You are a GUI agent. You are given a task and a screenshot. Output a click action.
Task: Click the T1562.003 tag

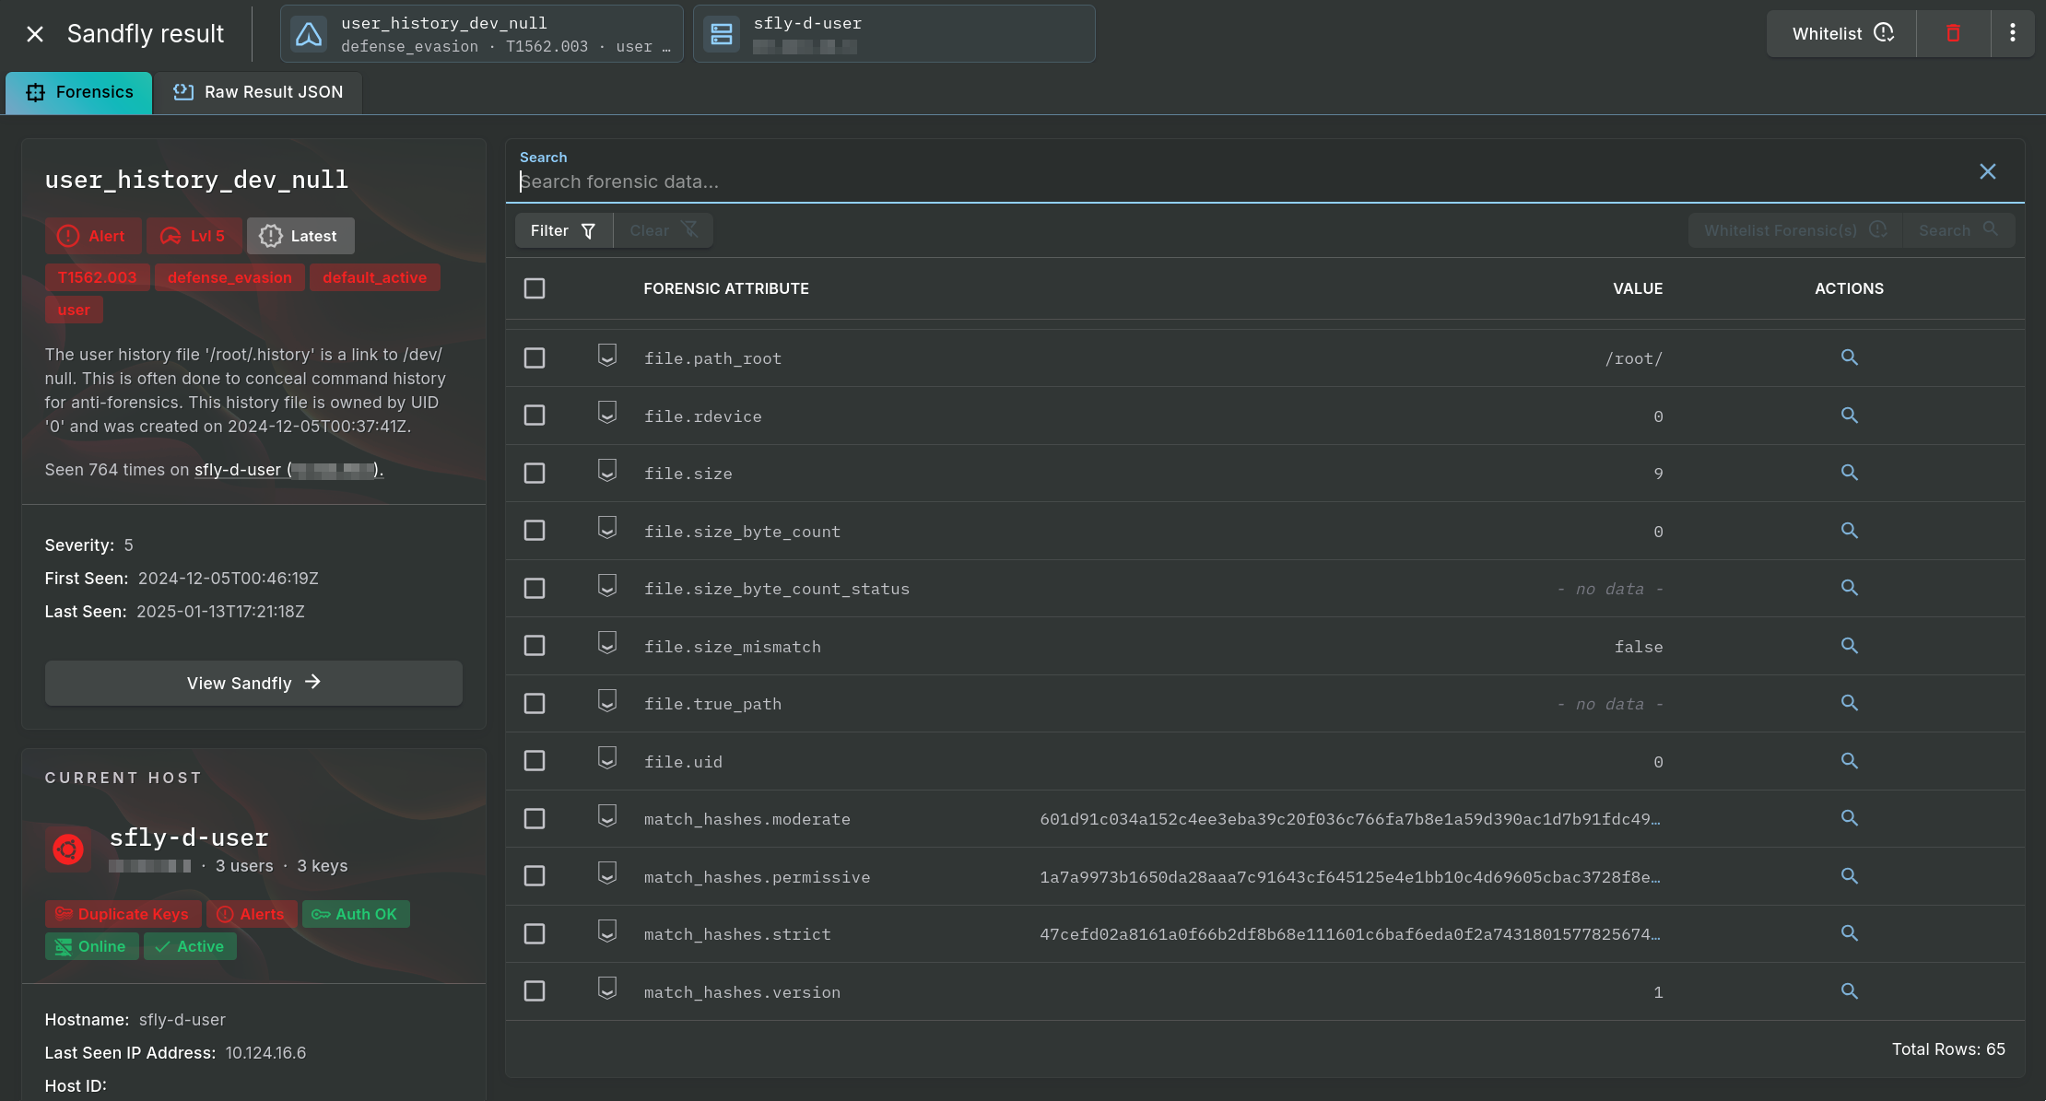click(97, 277)
